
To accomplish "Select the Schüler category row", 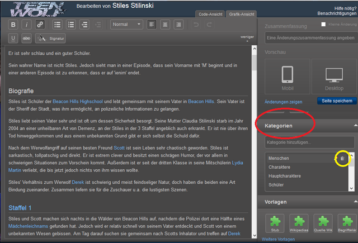I will click(307, 185).
